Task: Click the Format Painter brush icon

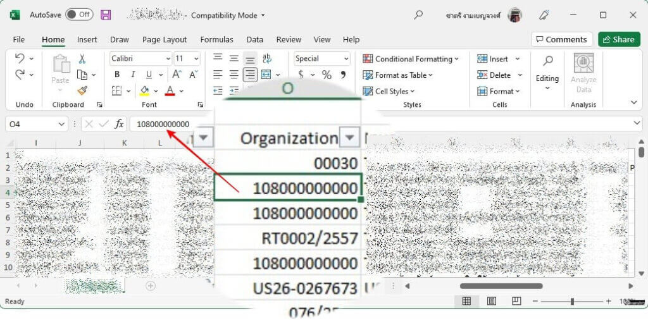Action: click(82, 90)
